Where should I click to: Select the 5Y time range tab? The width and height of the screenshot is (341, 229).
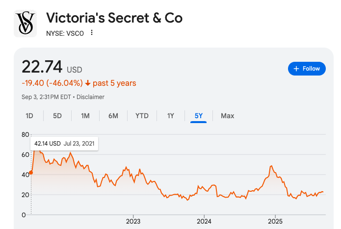pos(199,116)
